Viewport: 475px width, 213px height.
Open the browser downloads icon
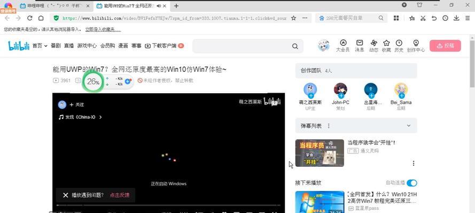tap(456, 18)
